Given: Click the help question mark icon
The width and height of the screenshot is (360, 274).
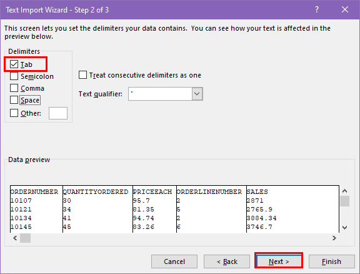Looking at the screenshot, I should pos(317,9).
